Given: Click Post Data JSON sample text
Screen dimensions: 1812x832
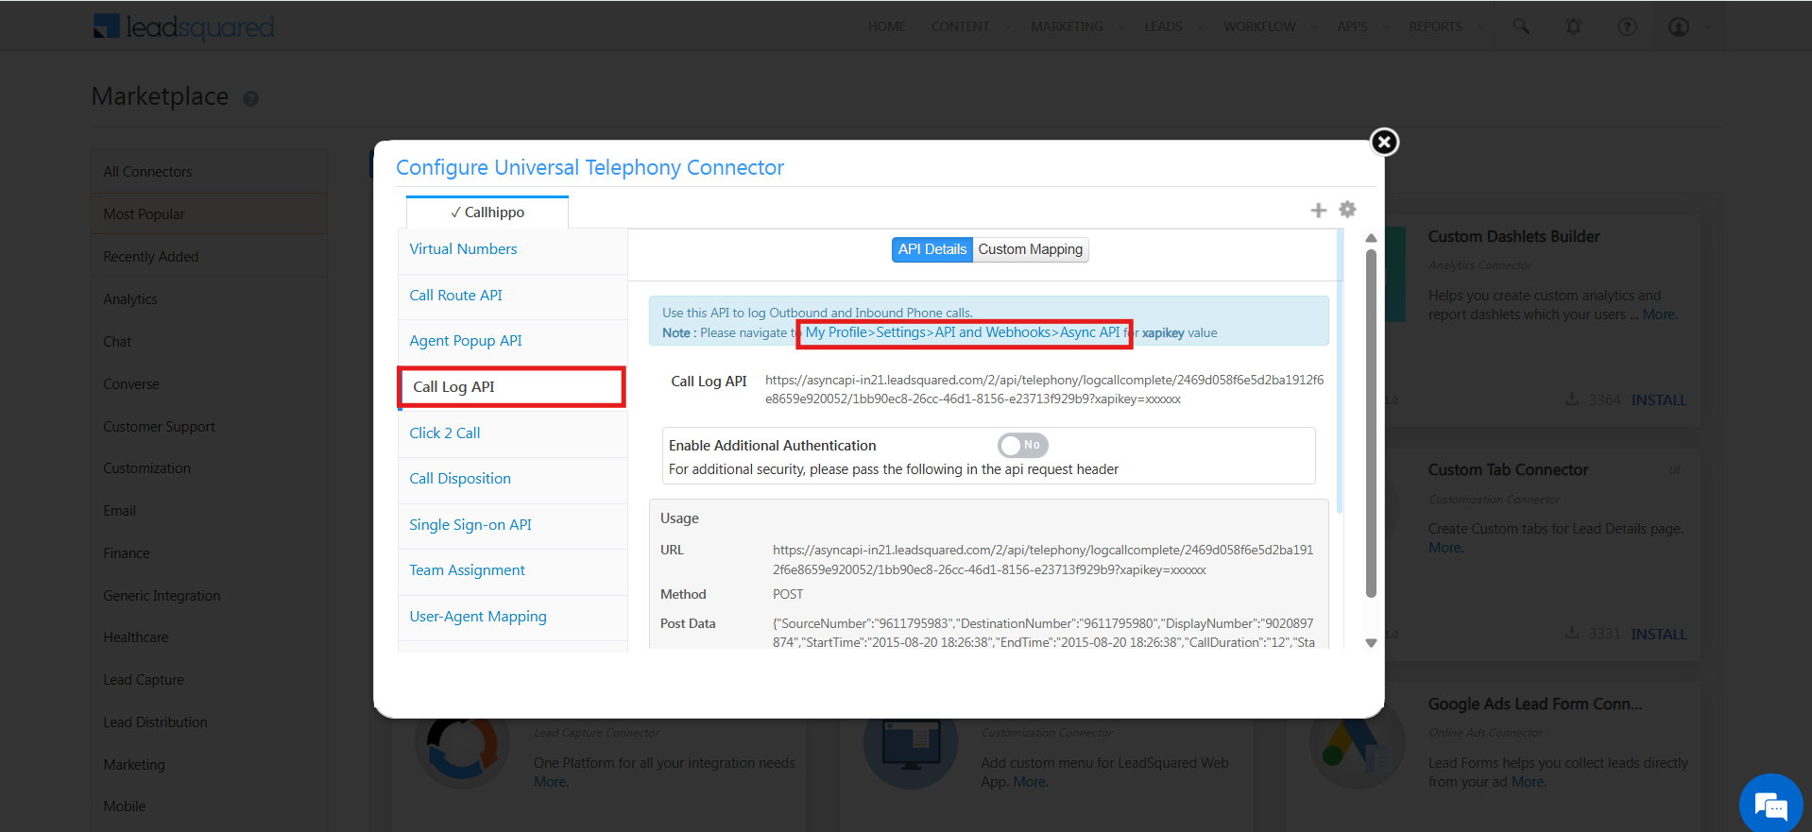Looking at the screenshot, I should tap(1043, 633).
